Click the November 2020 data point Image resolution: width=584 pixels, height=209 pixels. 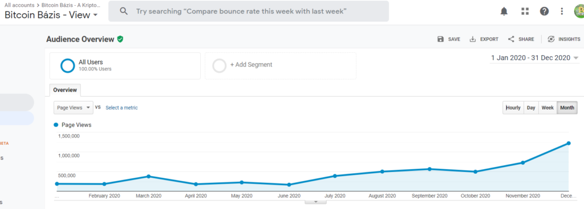point(522,162)
